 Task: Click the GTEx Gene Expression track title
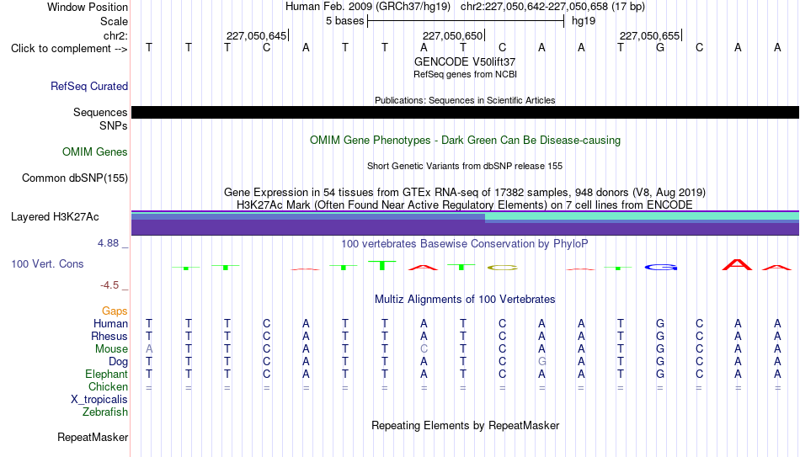tap(465, 192)
